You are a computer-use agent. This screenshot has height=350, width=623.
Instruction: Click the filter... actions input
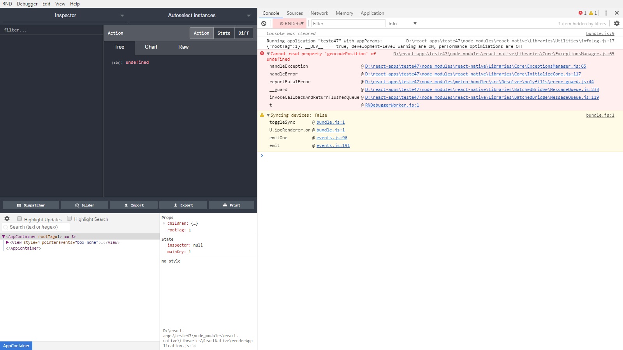pyautogui.click(x=51, y=30)
